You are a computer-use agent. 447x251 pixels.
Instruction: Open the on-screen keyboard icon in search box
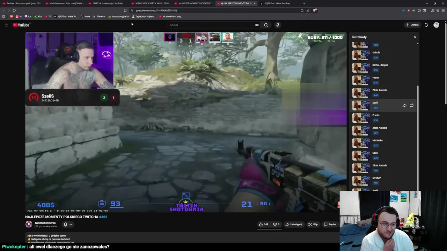click(257, 25)
